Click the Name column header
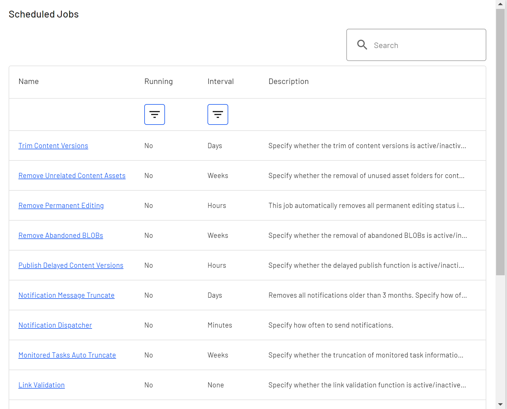This screenshot has height=409, width=507. [x=28, y=82]
